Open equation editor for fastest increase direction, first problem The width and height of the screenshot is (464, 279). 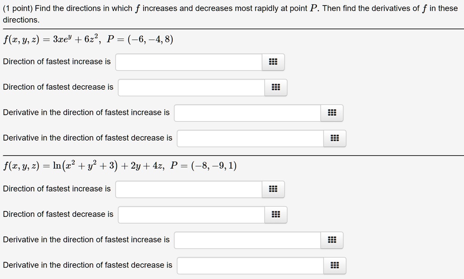tap(273, 62)
